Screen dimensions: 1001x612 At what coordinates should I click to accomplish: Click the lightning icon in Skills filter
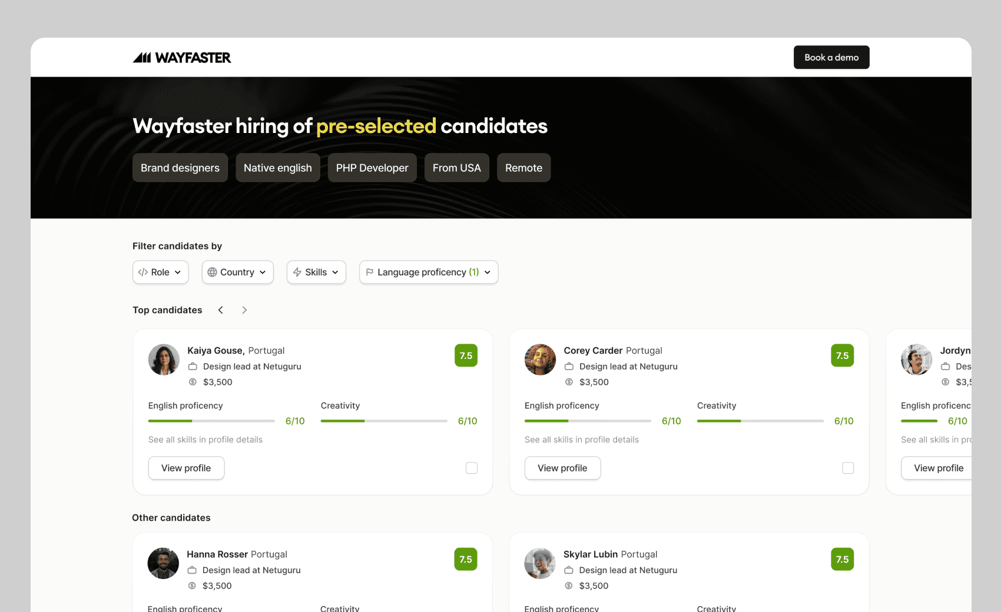coord(297,272)
